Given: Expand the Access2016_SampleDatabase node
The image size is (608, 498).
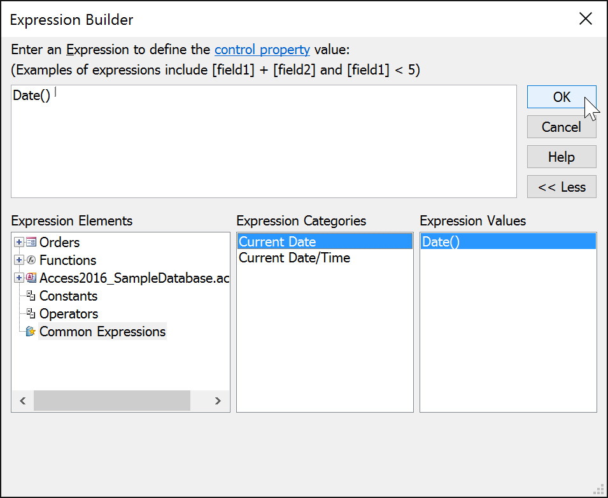Looking at the screenshot, I should 18,278.
